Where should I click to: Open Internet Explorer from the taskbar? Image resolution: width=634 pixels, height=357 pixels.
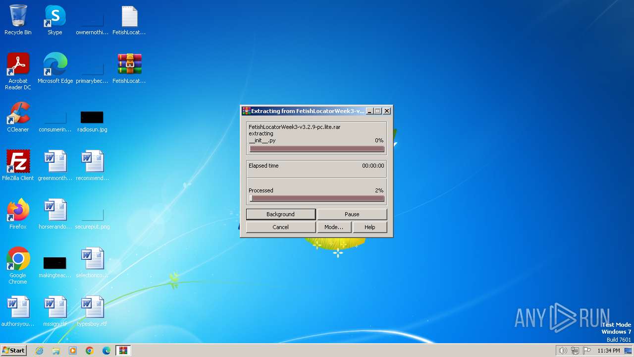click(x=40, y=351)
